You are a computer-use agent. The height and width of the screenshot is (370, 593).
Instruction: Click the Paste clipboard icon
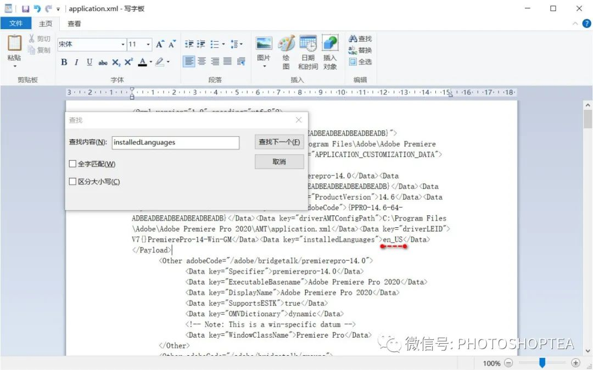(14, 43)
